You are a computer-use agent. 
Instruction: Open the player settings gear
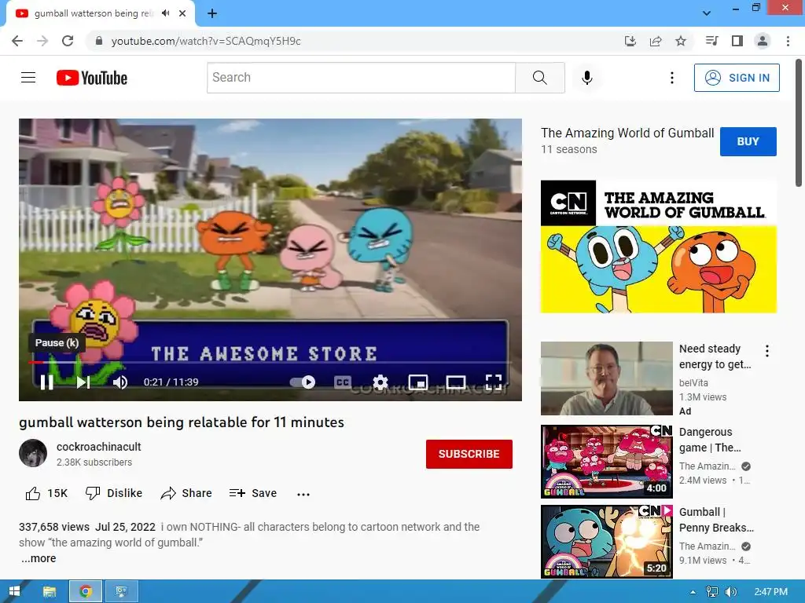[380, 382]
